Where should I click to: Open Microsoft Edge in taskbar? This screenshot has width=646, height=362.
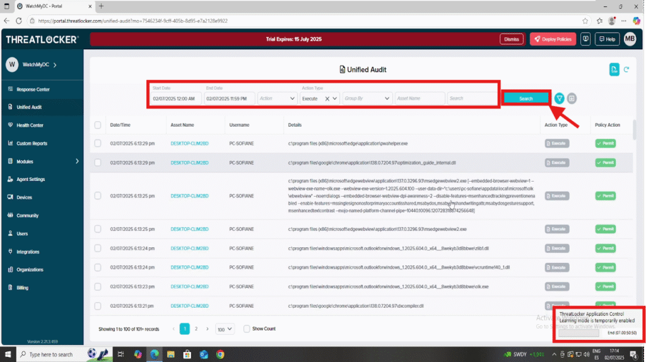pyautogui.click(x=154, y=354)
